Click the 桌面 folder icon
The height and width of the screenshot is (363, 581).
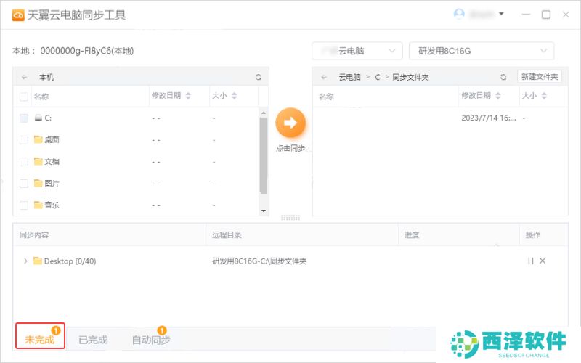click(38, 139)
